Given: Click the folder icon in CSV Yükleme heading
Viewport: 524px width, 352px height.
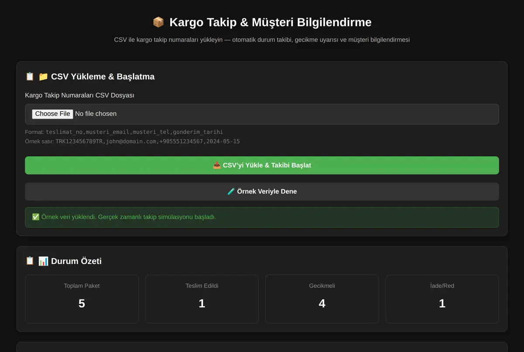Looking at the screenshot, I should tap(43, 76).
